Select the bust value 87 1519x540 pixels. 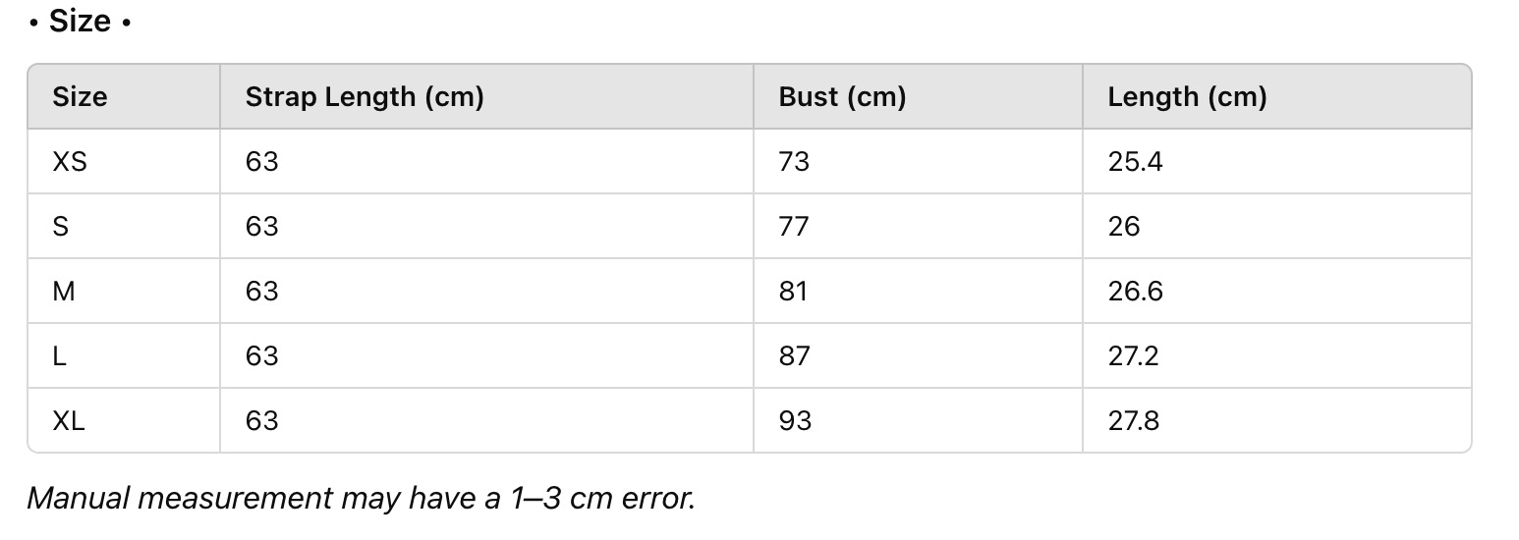click(x=794, y=356)
